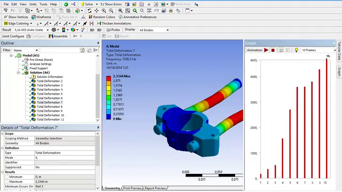Viewport: 342px width, 192px height.
Task: Check the Maximum result checkbox
Action: 7,181
